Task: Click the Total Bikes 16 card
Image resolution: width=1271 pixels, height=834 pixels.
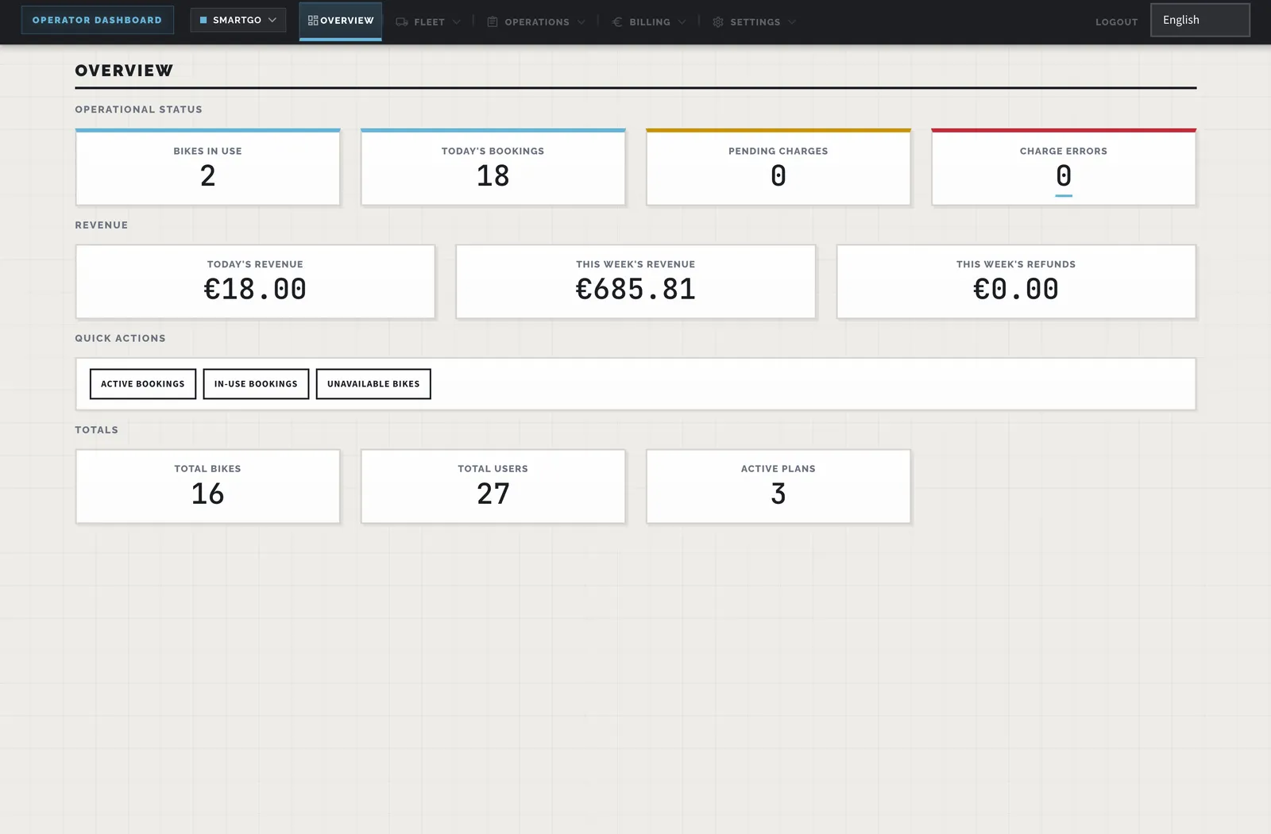Action: [x=208, y=486]
